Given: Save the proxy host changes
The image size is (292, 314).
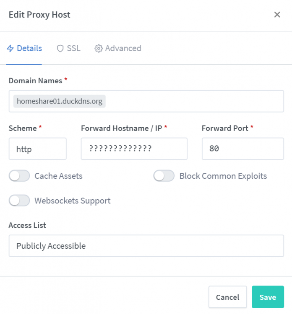Looking at the screenshot, I should pos(268,297).
